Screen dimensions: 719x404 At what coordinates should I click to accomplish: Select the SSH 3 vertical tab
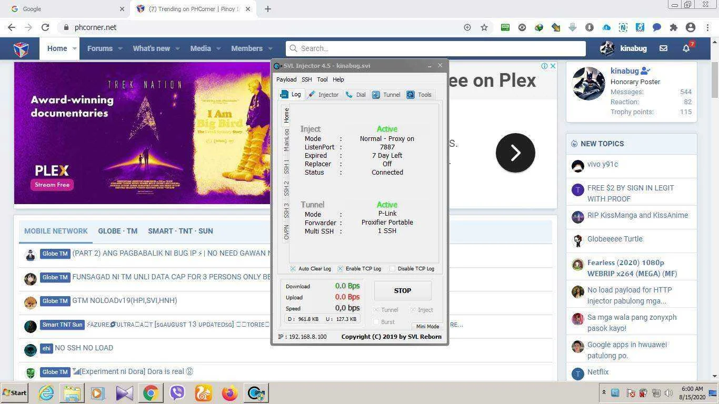coord(286,210)
